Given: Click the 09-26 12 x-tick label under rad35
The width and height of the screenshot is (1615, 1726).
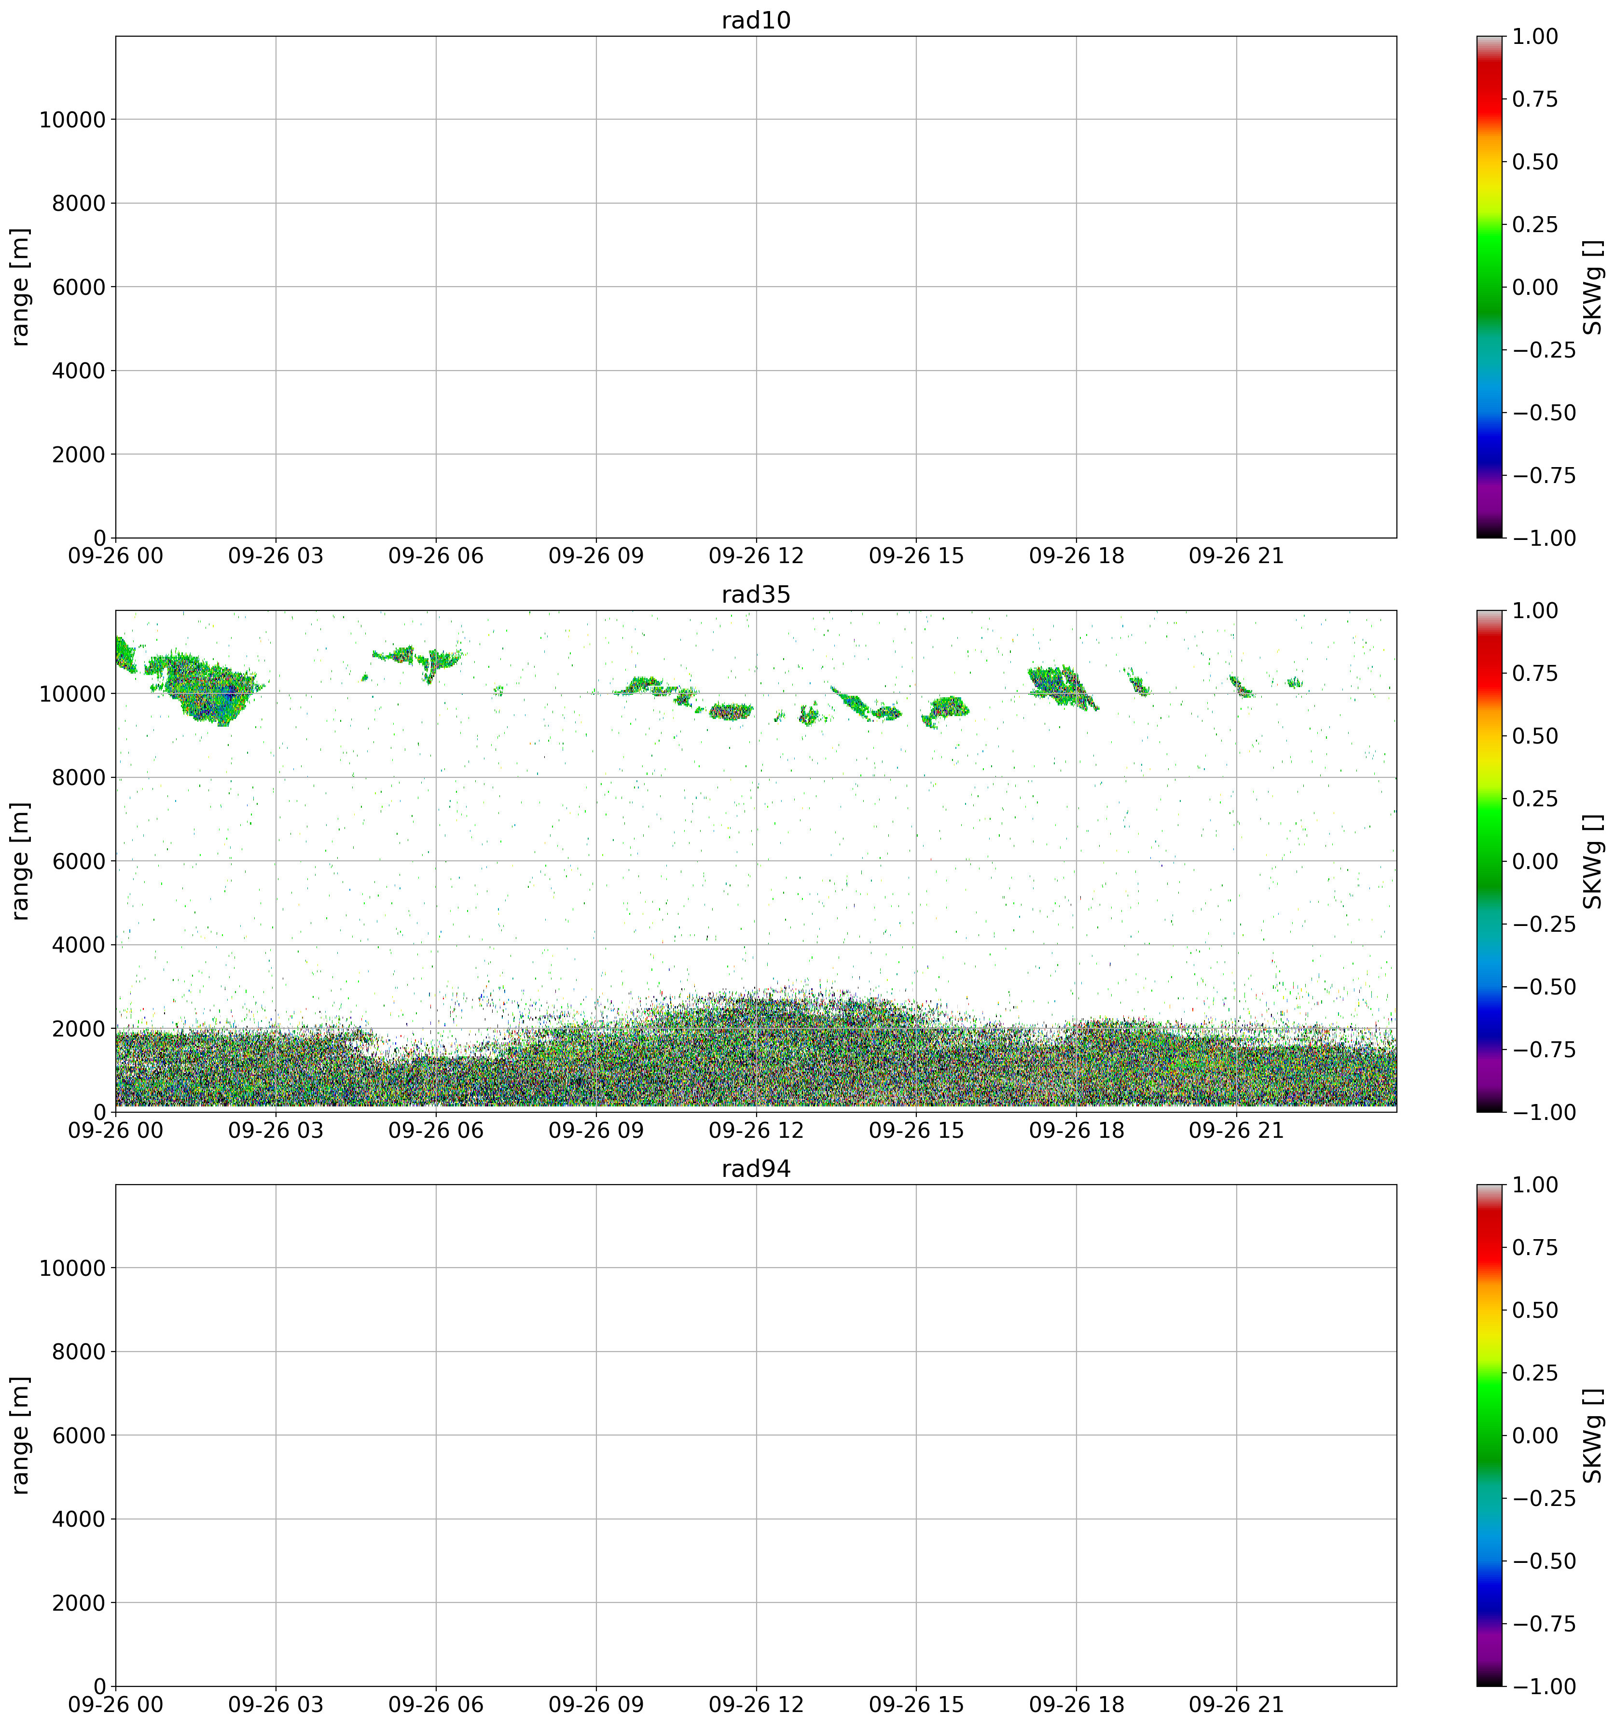Looking at the screenshot, I should pyautogui.click(x=756, y=1131).
